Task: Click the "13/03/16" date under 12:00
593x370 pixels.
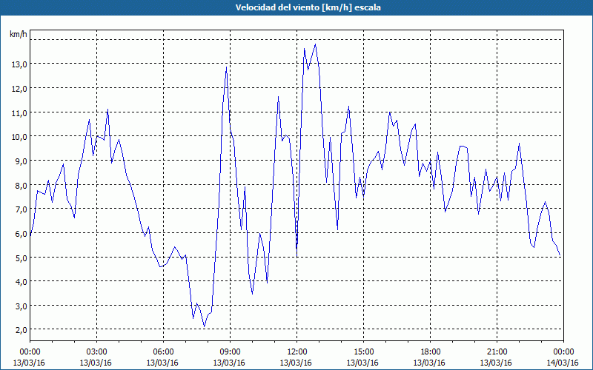Action: click(x=296, y=363)
